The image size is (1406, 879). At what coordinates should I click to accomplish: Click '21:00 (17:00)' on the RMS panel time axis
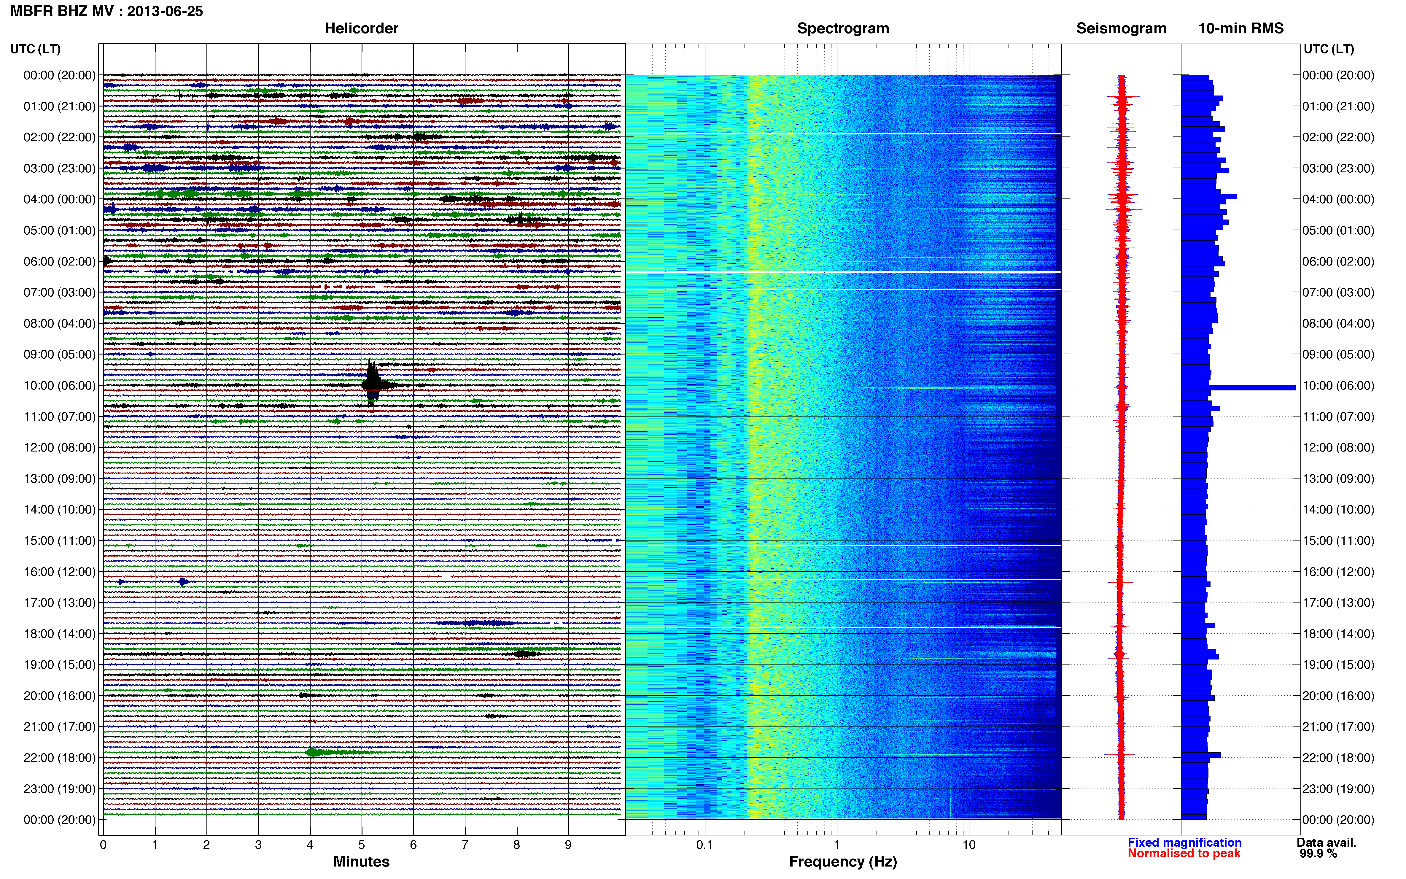1339,727
